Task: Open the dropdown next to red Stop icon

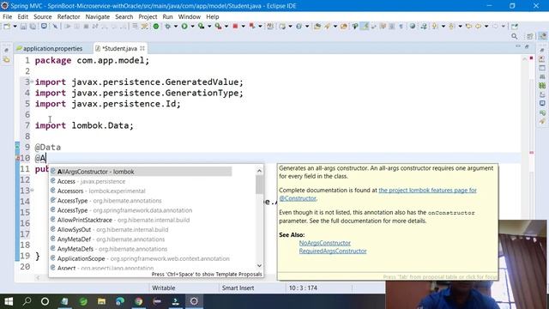Action: [243, 27]
